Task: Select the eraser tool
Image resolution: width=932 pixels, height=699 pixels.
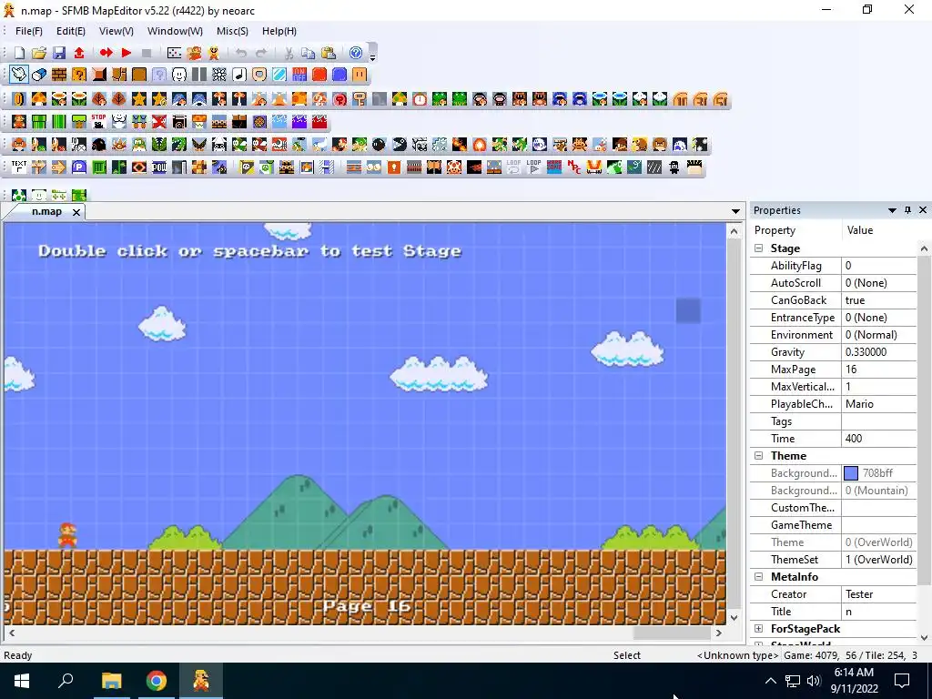Action: point(39,75)
